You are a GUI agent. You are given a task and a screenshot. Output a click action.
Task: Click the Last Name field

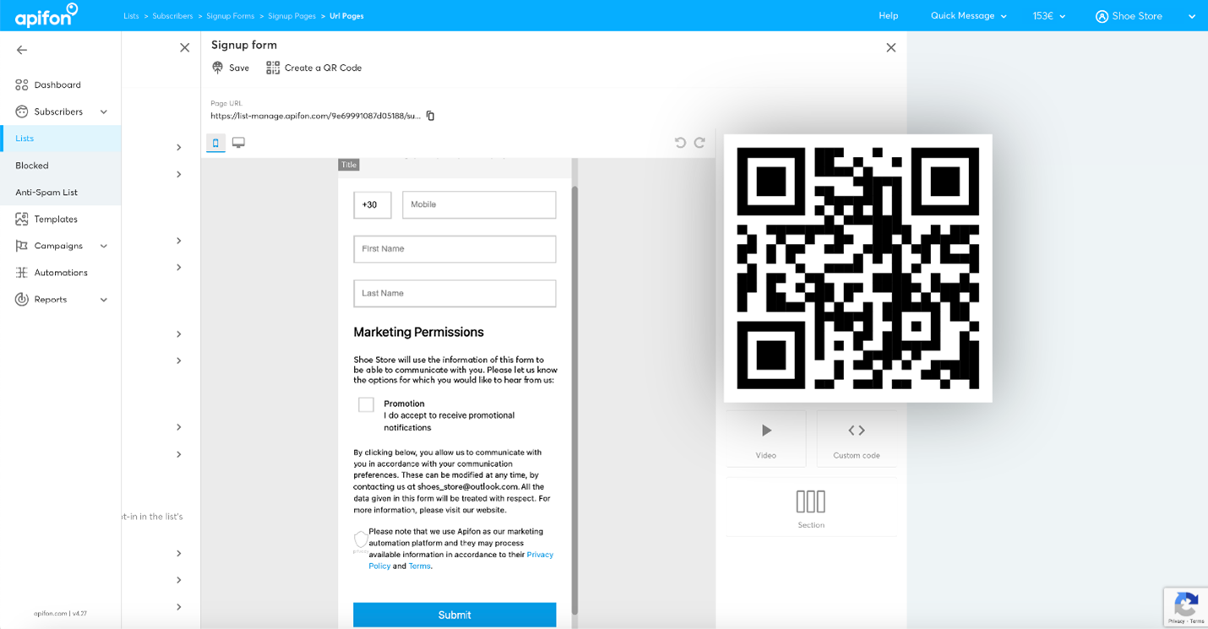(x=454, y=293)
